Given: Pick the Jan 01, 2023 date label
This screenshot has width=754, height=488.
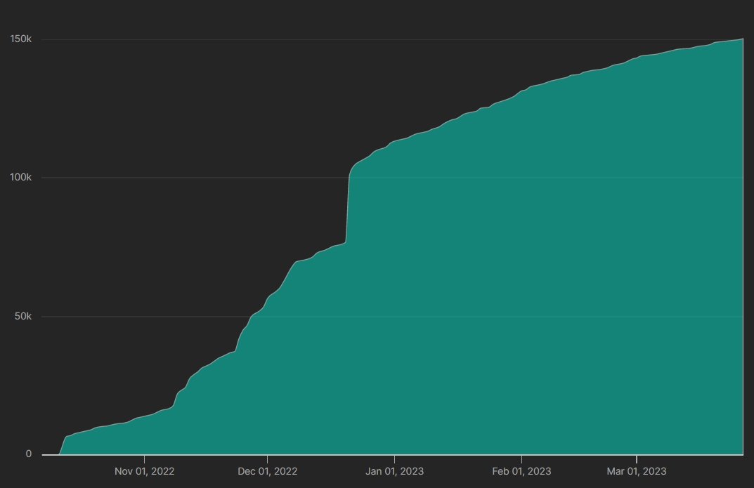Looking at the screenshot, I should [x=394, y=471].
